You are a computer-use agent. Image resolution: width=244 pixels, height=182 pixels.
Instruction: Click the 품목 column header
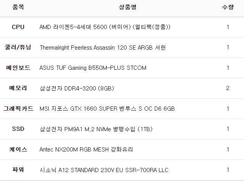(x=18, y=7)
